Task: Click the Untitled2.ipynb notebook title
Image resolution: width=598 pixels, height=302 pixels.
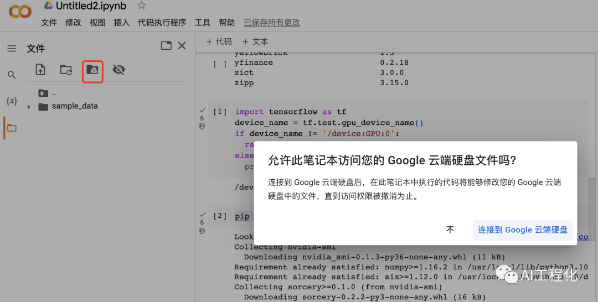Action: coord(91,6)
